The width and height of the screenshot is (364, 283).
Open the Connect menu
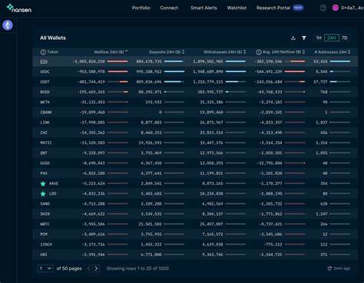coord(169,8)
